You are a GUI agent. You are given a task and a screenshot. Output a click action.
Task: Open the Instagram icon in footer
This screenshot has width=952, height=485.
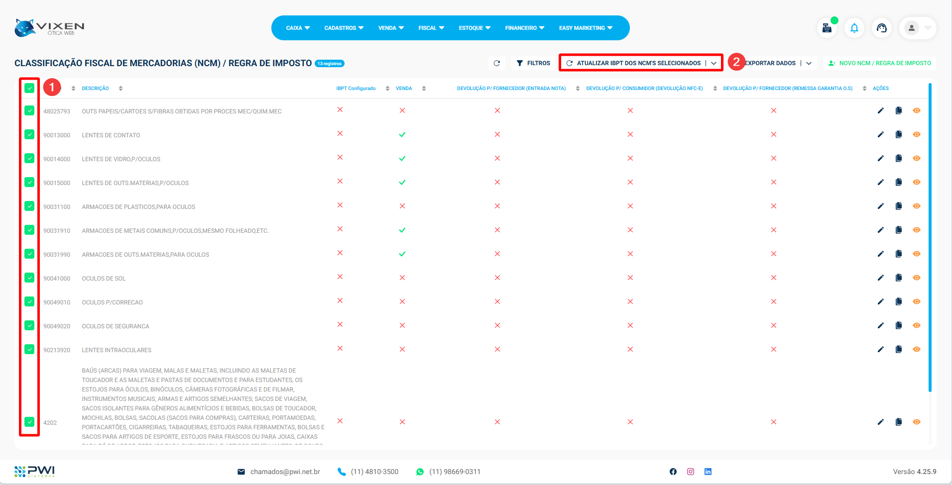point(691,472)
